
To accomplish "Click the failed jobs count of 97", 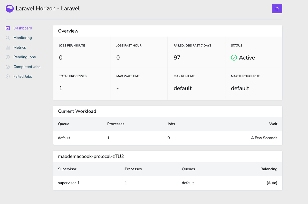I will point(177,57).
